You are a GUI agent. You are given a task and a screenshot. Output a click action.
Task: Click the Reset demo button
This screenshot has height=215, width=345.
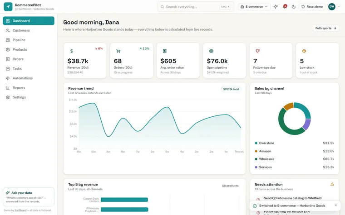312,7
